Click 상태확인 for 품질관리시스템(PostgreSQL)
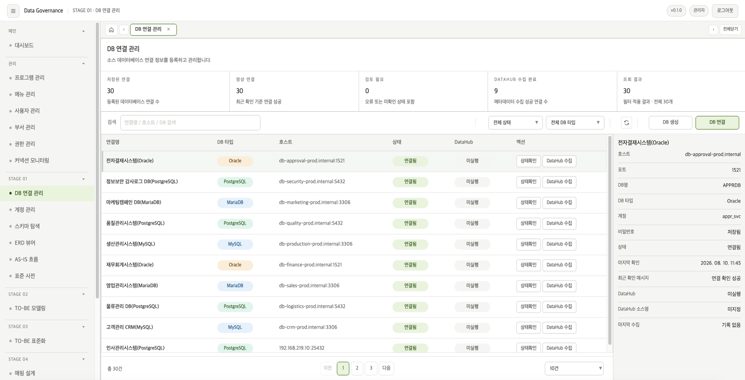This screenshot has height=380, width=745. pos(528,223)
